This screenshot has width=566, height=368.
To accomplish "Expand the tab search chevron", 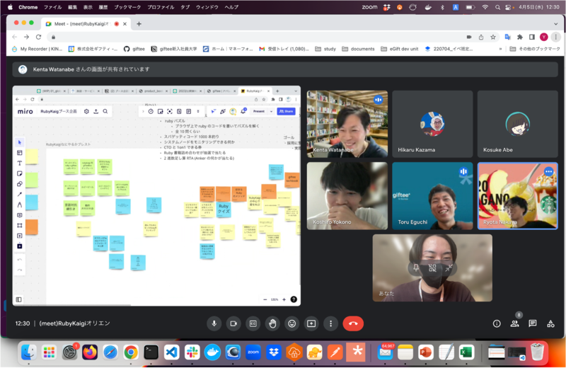I will point(555,24).
